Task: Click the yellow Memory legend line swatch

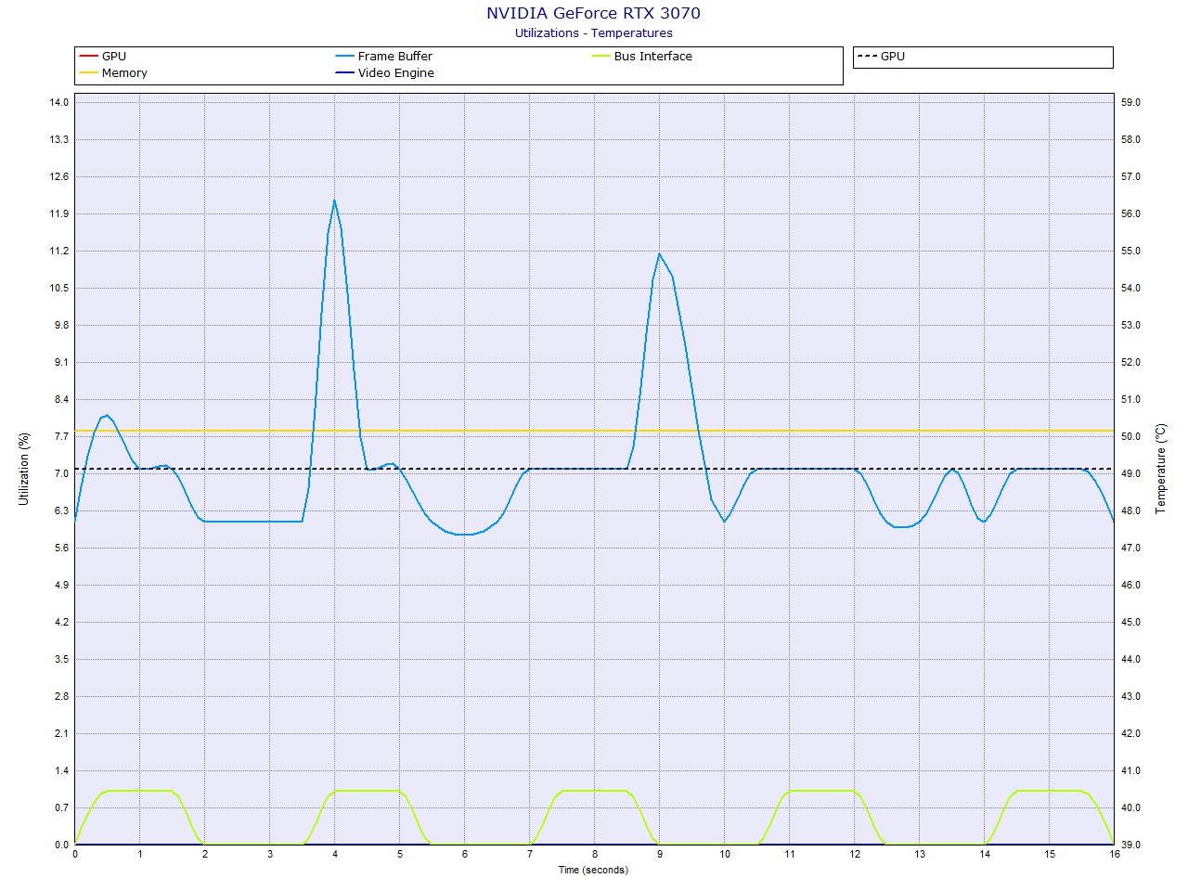Action: [88, 73]
